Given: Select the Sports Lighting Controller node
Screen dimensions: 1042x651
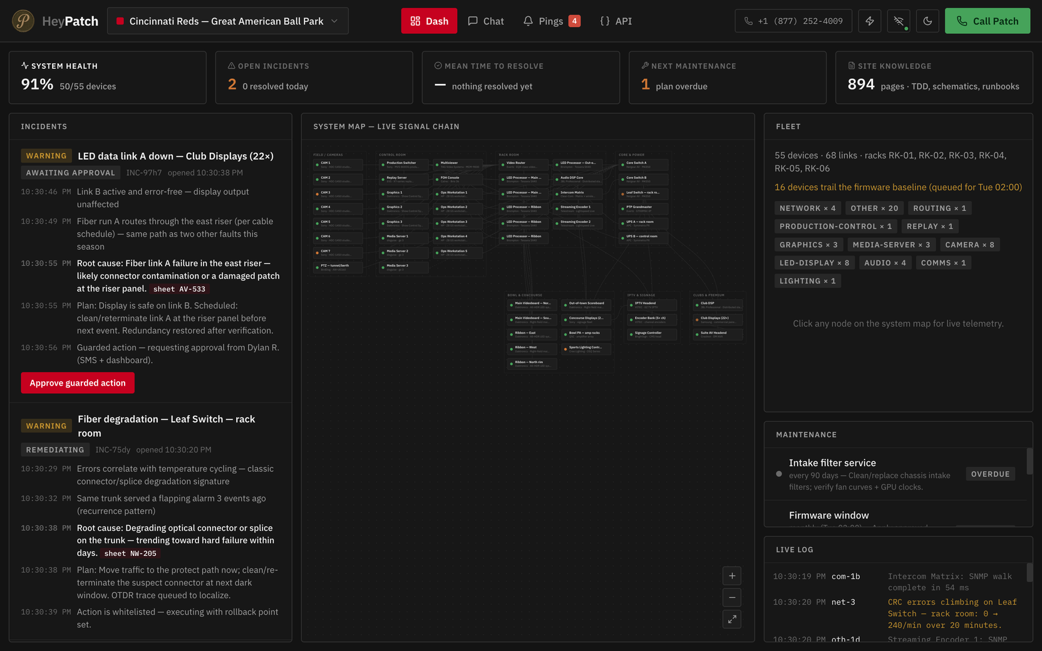Looking at the screenshot, I should click(586, 349).
